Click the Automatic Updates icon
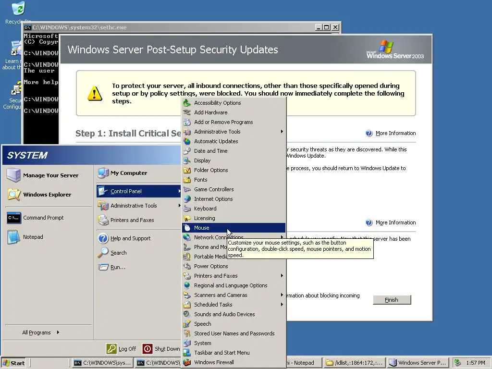Viewport: 492px width, 369px height. (x=187, y=141)
